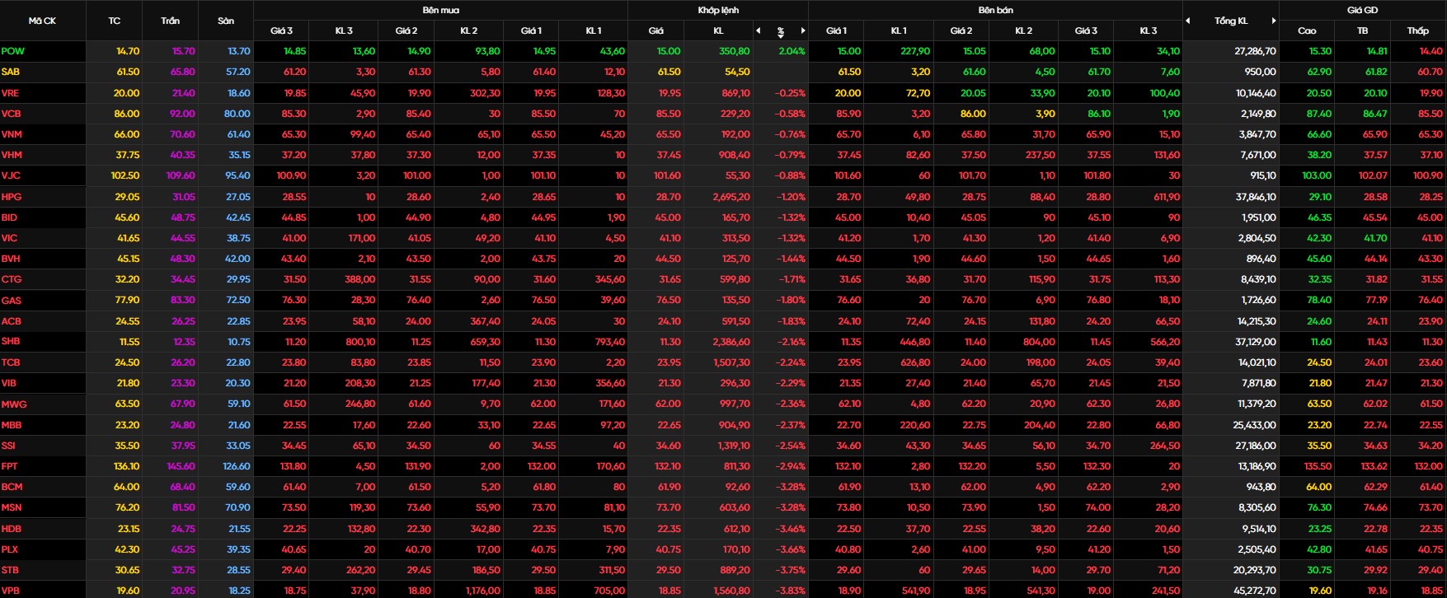Click SSI's average price 34.63
The height and width of the screenshot is (598, 1447).
[x=1375, y=446]
